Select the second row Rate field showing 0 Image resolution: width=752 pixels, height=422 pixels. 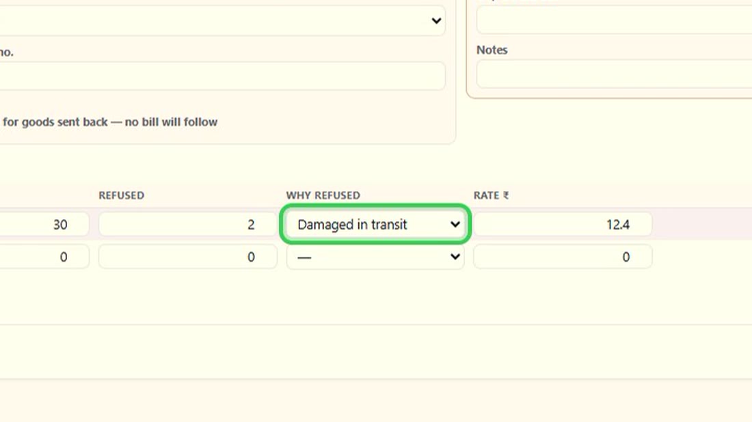pos(563,257)
